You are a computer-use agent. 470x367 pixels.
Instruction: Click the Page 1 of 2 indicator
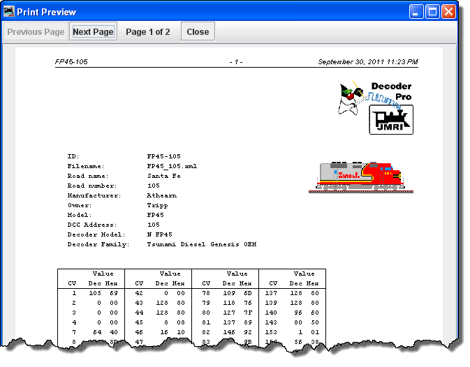pyautogui.click(x=147, y=31)
